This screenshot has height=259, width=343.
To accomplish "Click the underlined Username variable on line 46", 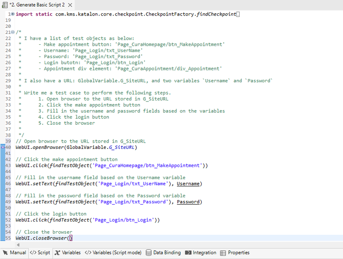I will tap(189, 184).
